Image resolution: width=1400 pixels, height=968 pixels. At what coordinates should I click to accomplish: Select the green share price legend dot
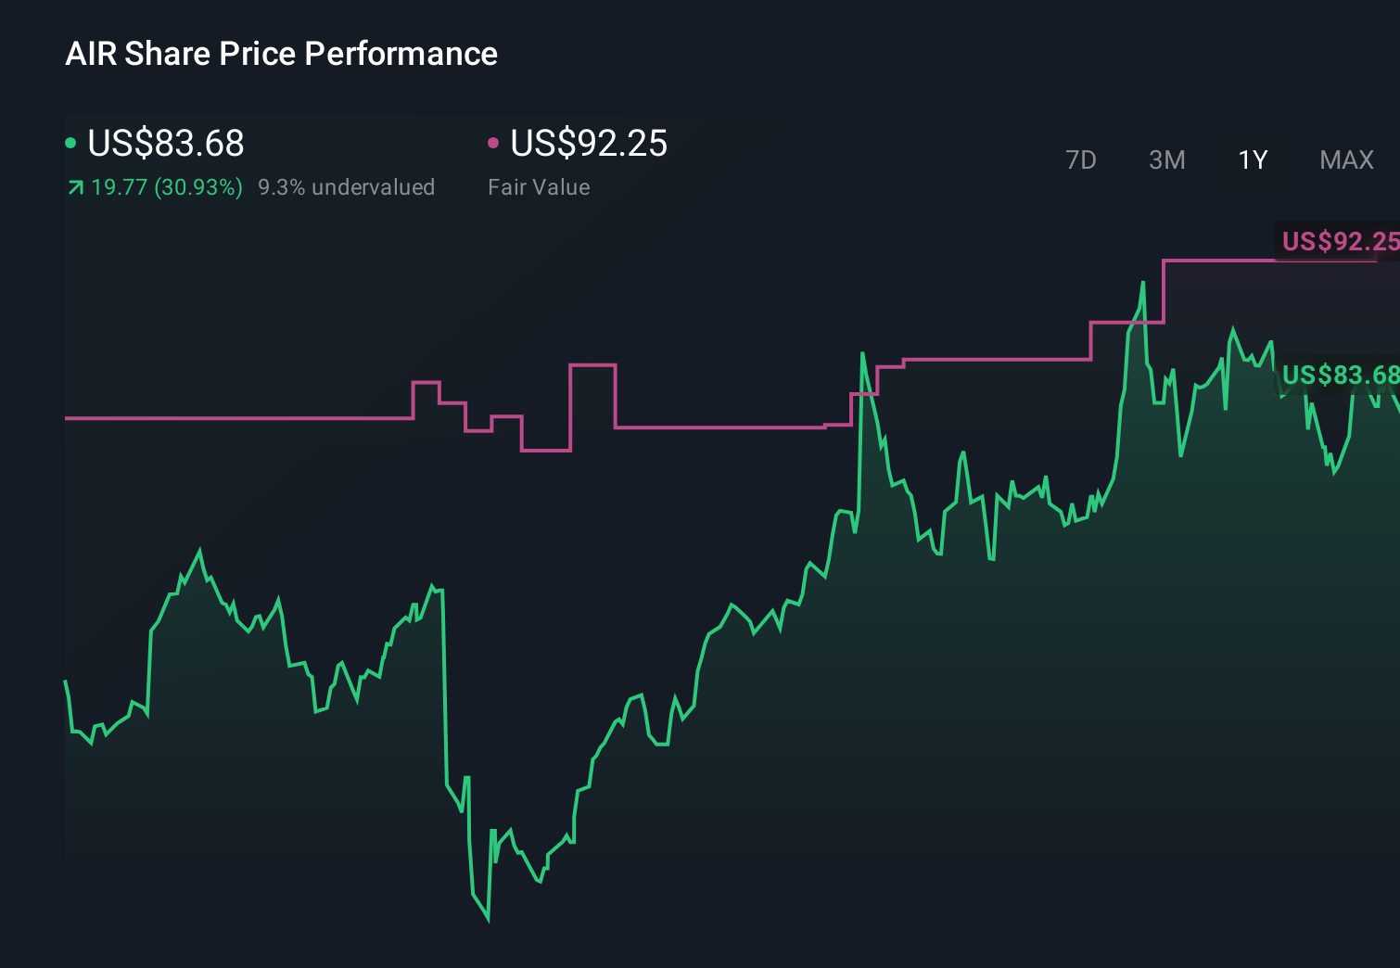[x=70, y=144]
